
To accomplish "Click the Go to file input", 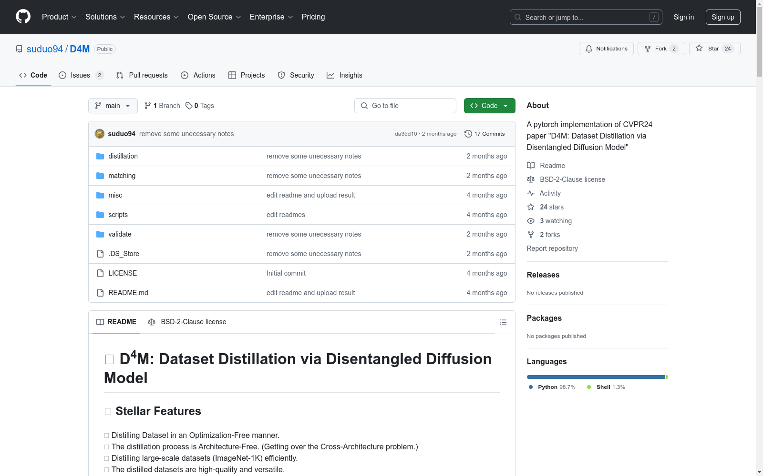I will [x=405, y=106].
